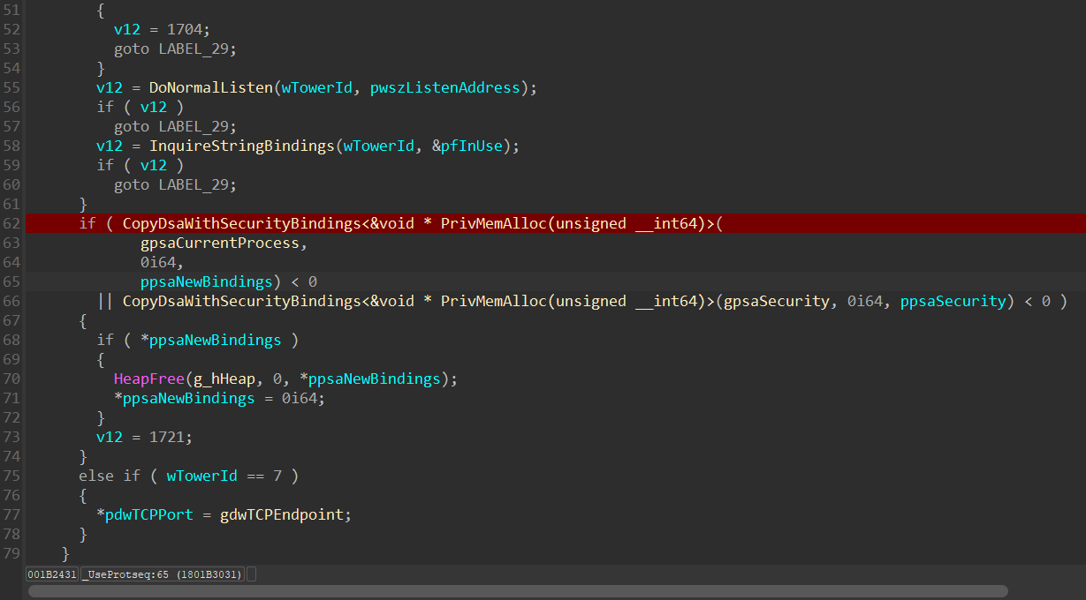Screen dimensions: 1086x600
Task: Click line number 75 in the gutter
Action: [x=11, y=476]
